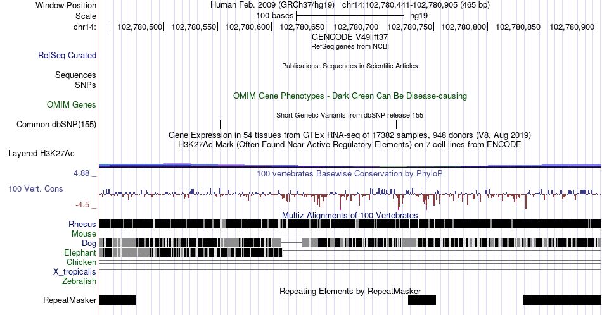602x315 pixels.
Task: Click the Mouse alignment label
Action: pos(84,234)
